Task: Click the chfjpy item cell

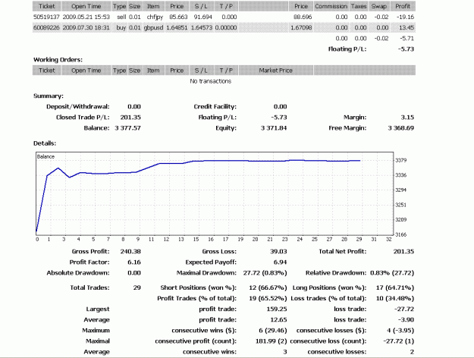Action: 155,17
